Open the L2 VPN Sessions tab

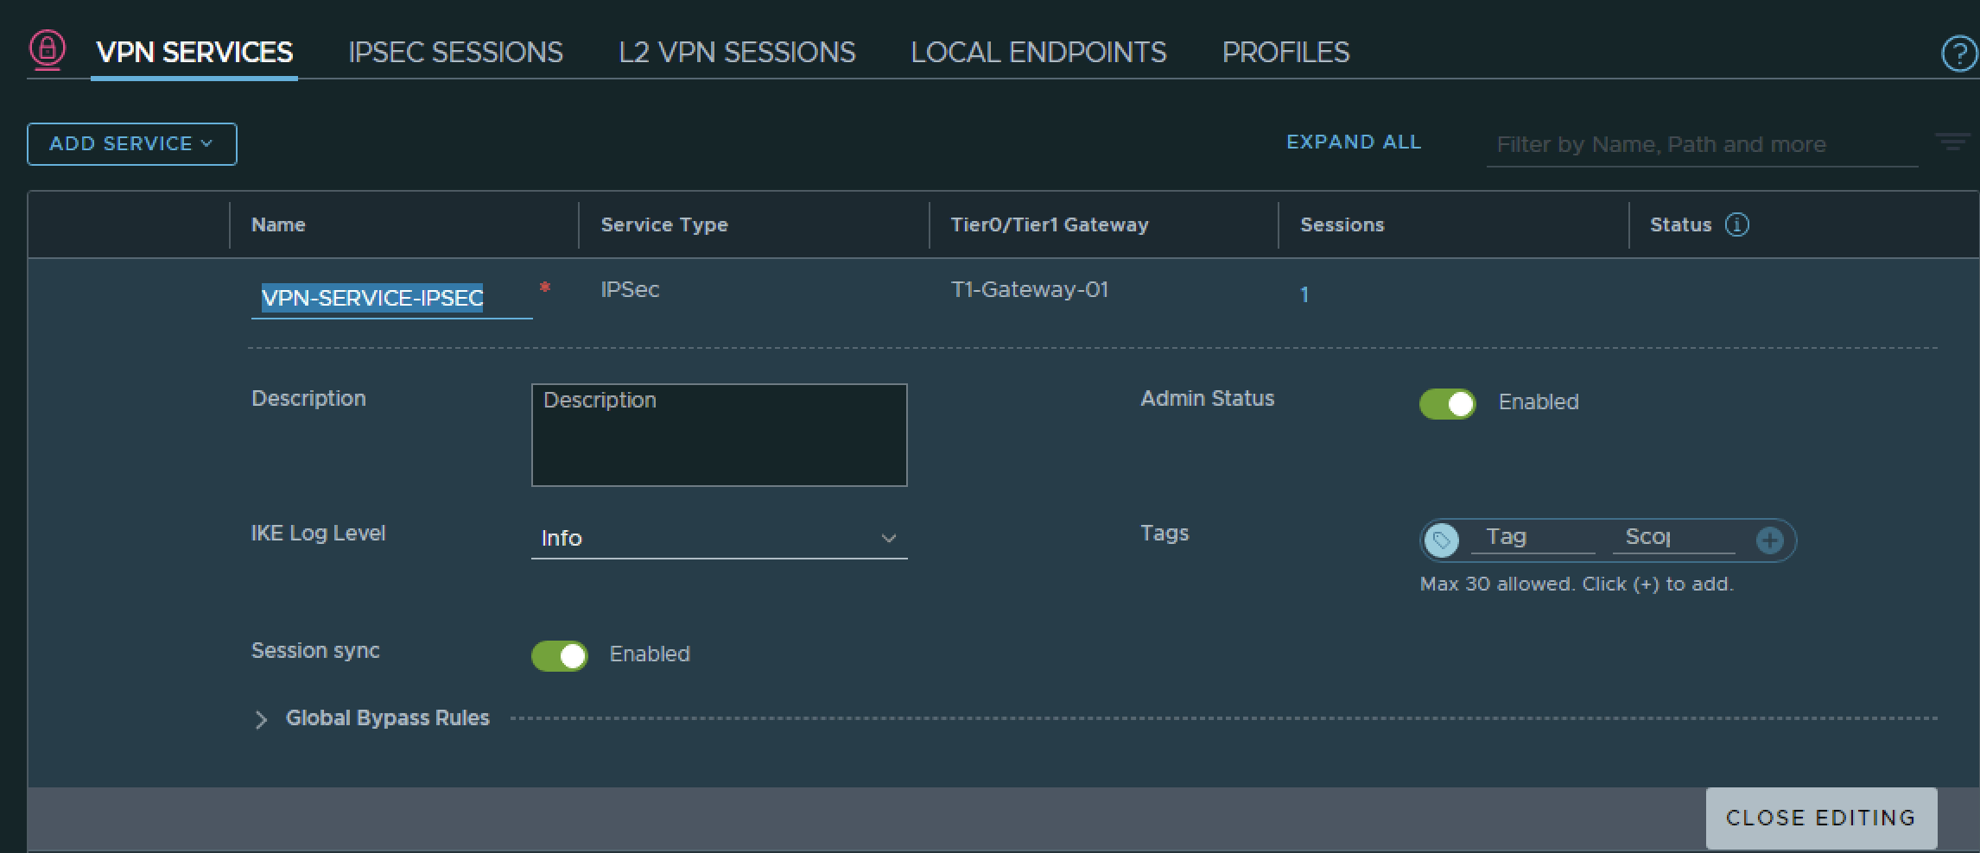coord(737,53)
